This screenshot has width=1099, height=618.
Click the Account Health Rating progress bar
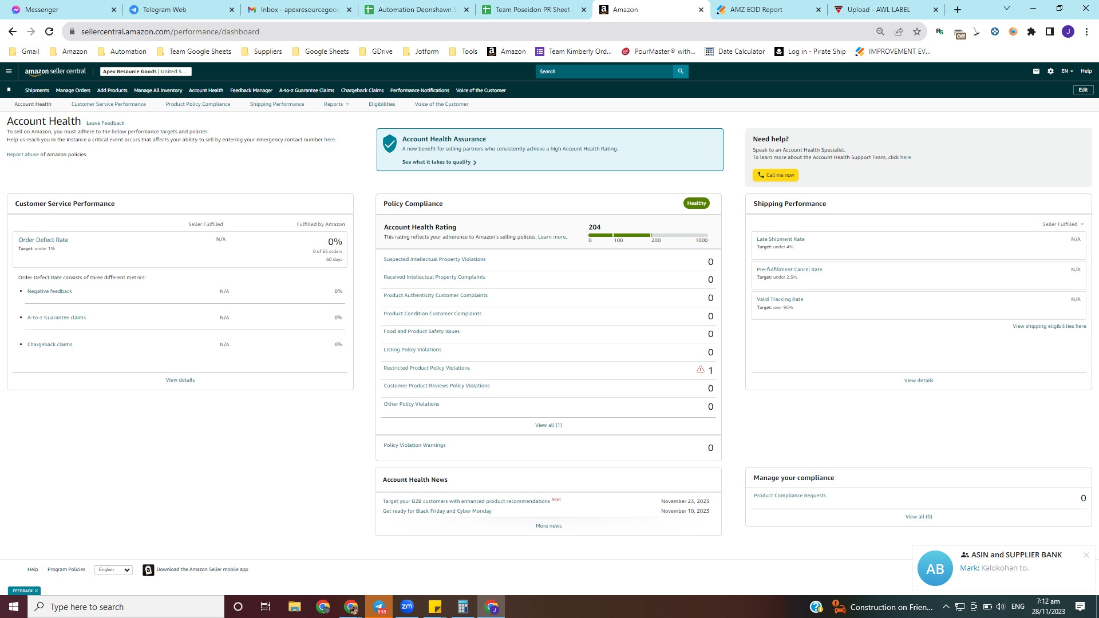(x=648, y=235)
